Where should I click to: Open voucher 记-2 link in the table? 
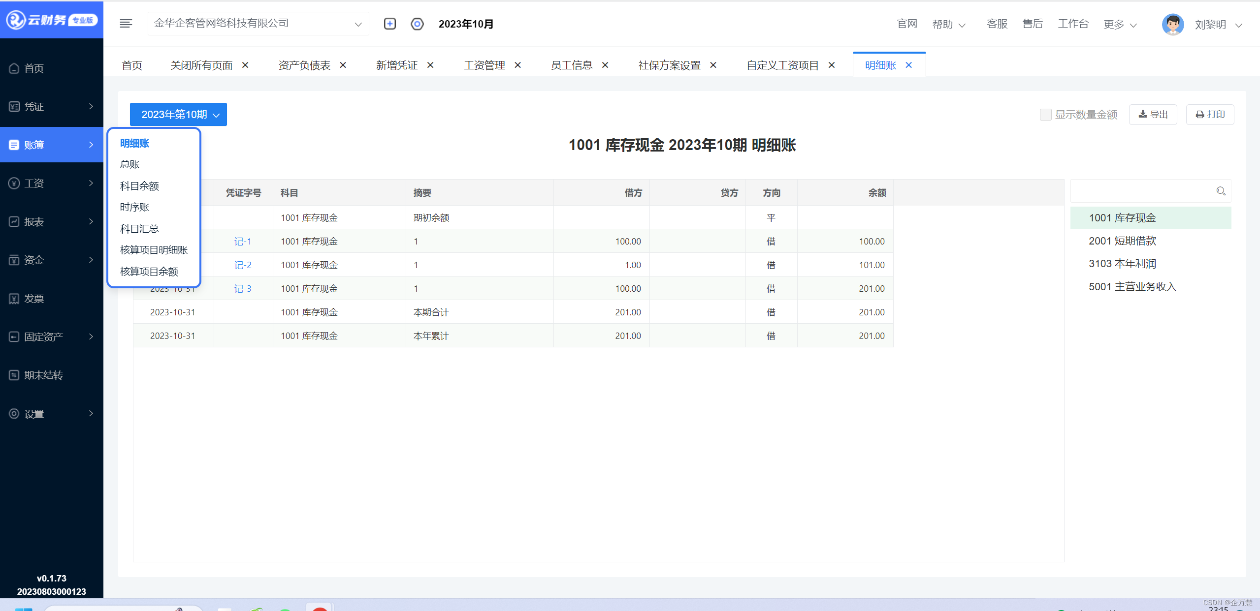(x=243, y=265)
